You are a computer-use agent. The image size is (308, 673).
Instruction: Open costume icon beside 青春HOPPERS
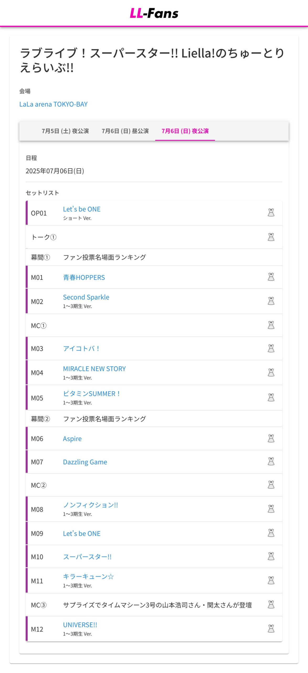271,277
